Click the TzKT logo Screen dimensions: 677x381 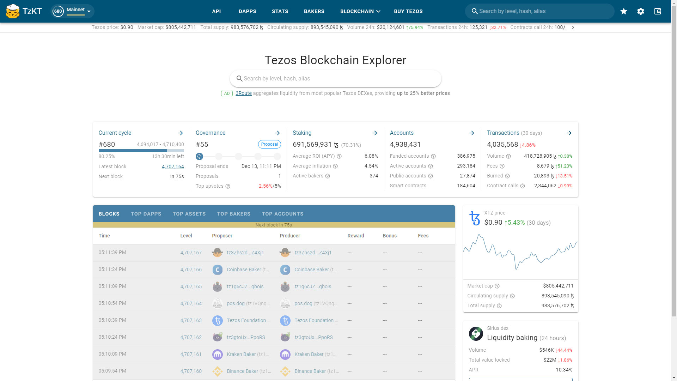click(x=23, y=11)
